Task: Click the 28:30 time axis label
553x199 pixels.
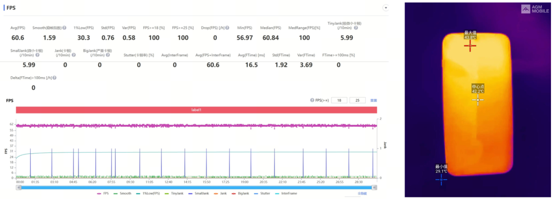Action: click(x=358, y=182)
